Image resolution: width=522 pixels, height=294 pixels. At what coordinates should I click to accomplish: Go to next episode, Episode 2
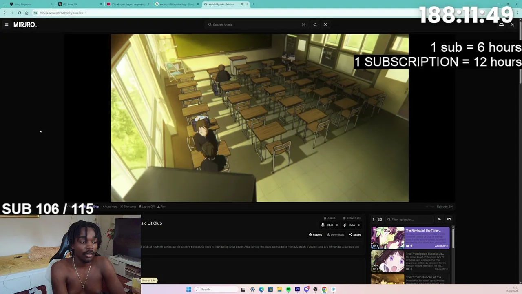[x=445, y=207]
